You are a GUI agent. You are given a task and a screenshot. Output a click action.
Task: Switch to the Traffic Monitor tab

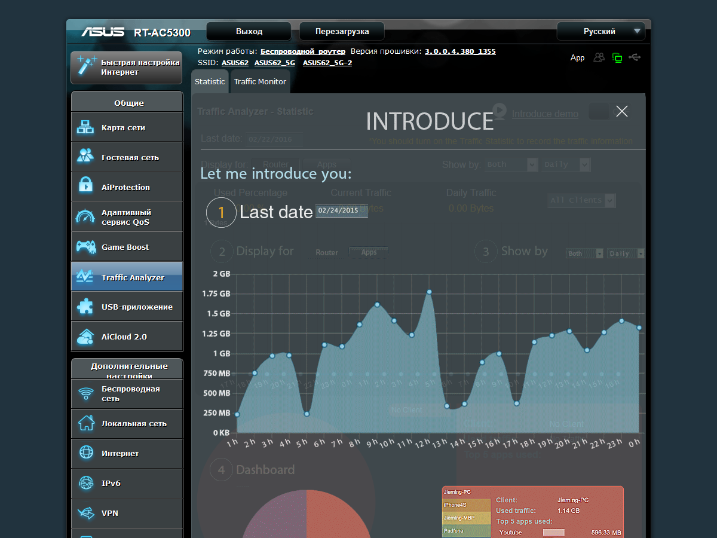[x=260, y=82]
